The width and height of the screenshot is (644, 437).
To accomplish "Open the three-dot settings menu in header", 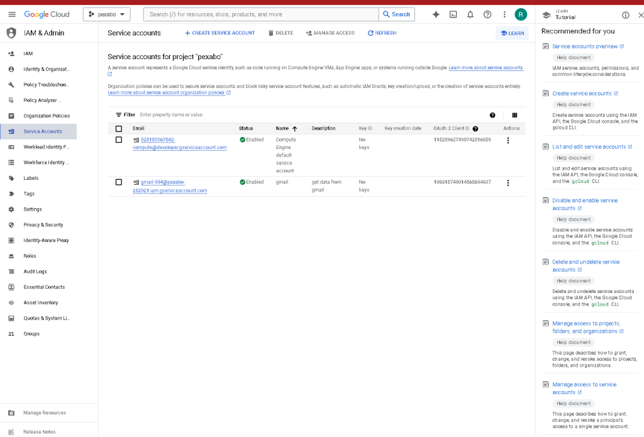I will (x=504, y=14).
